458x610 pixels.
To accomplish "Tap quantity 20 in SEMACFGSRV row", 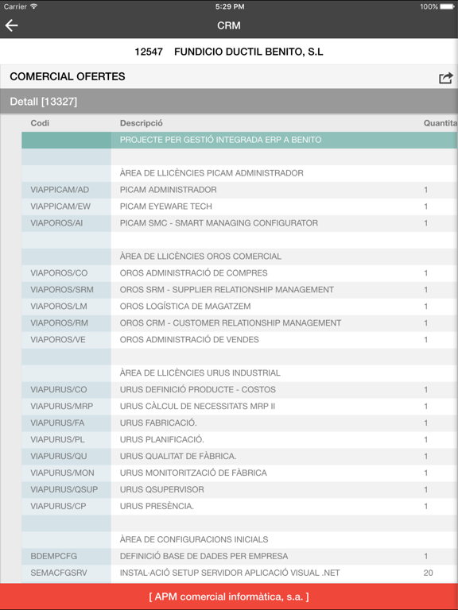I will [x=428, y=573].
